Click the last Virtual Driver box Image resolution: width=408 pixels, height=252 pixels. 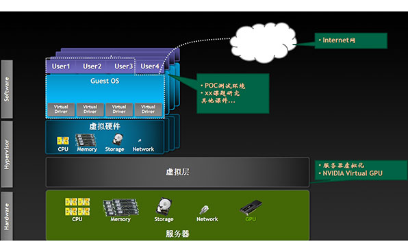[148, 110]
